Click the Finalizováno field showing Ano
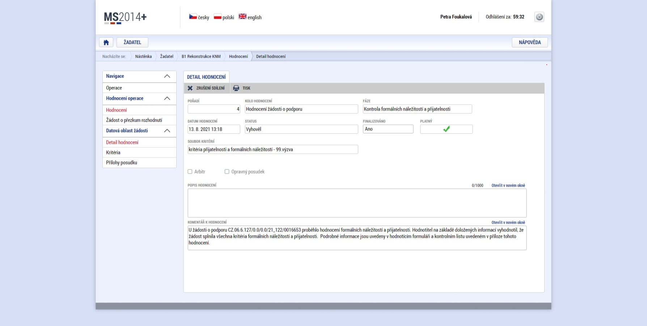The height and width of the screenshot is (326, 647). point(388,129)
